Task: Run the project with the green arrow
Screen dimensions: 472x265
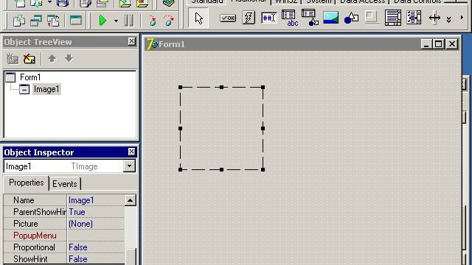Action: coord(103,21)
